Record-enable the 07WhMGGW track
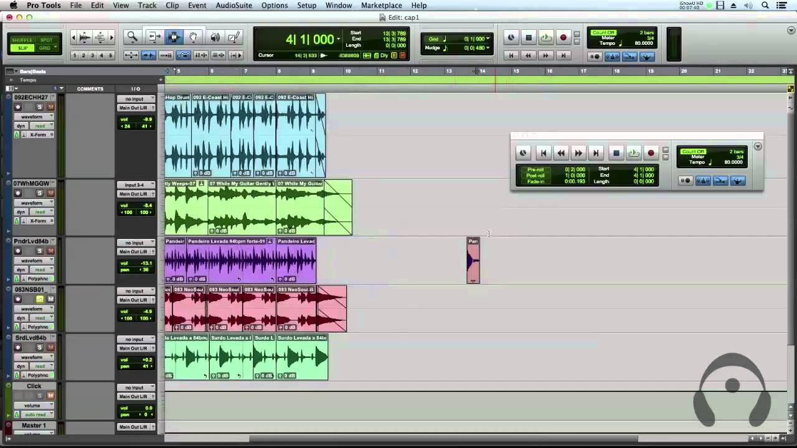 [17, 193]
